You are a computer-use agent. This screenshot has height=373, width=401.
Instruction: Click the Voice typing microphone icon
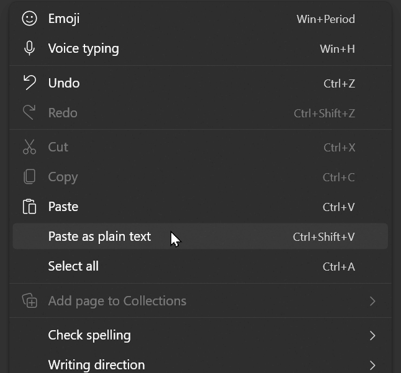coord(29,48)
